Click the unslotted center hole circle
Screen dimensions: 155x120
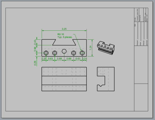(x=64, y=51)
